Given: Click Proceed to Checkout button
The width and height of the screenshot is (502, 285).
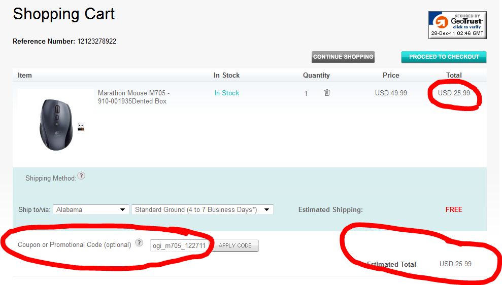Looking at the screenshot, I should tap(444, 57).
